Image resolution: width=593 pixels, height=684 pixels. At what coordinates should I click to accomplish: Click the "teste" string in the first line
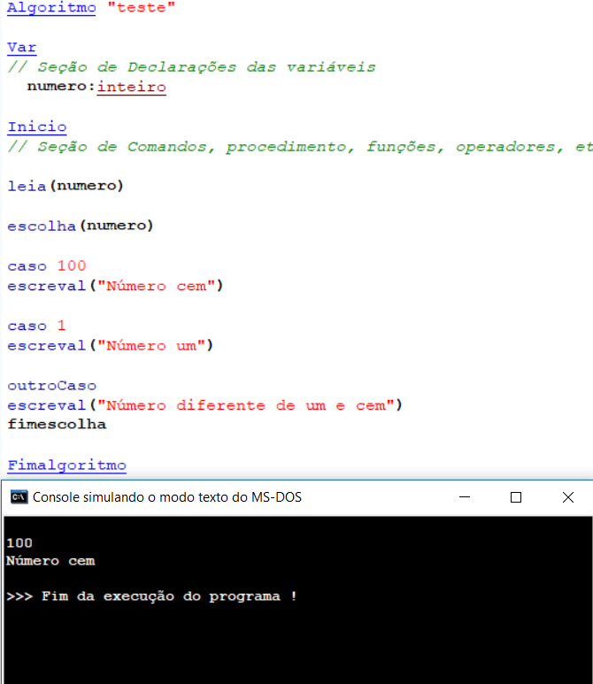click(142, 7)
